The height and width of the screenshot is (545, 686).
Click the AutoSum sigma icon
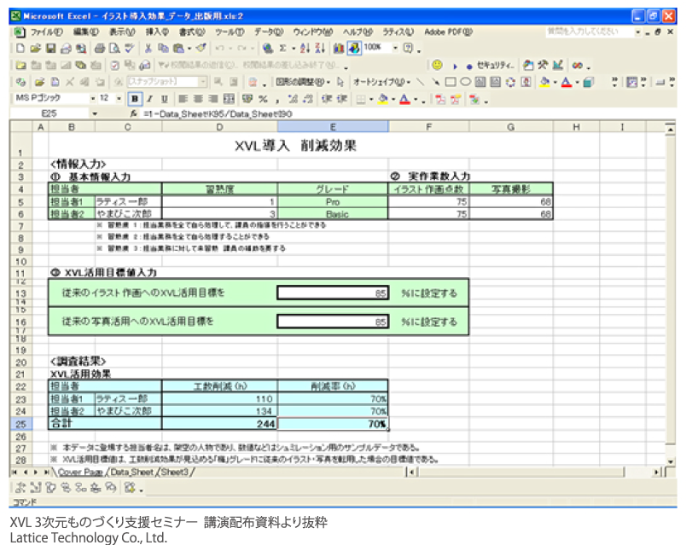(283, 48)
